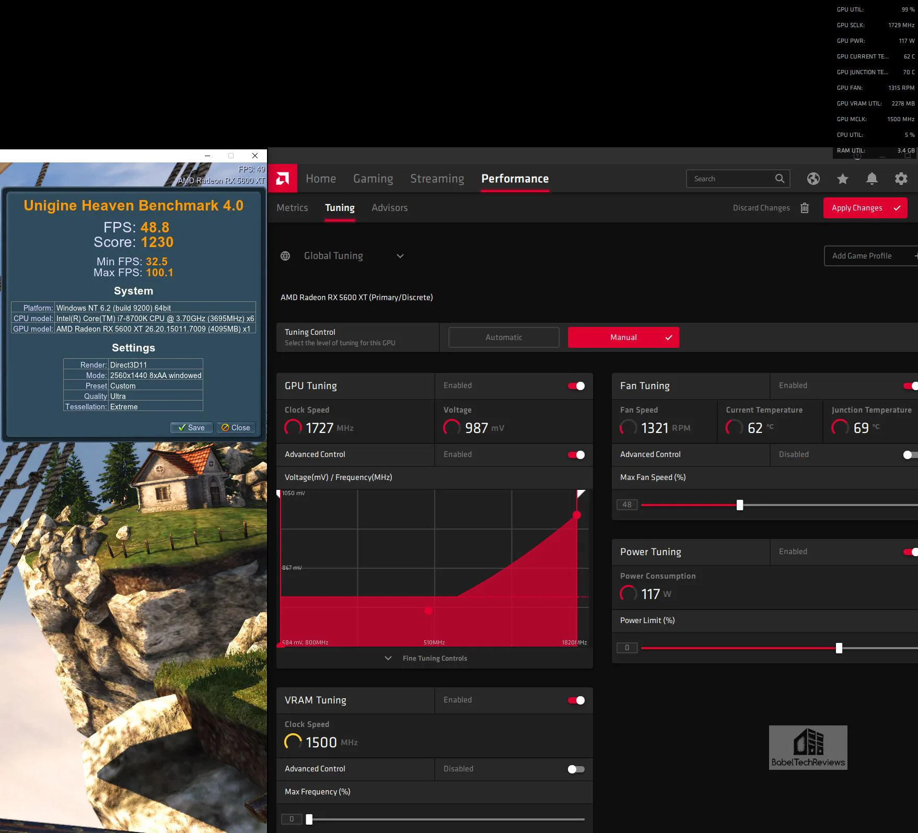
Task: Select Automatic tuning control
Action: 504,337
